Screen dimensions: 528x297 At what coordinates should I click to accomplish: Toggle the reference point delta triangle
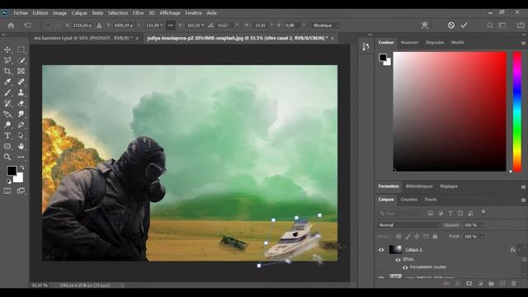99,26
